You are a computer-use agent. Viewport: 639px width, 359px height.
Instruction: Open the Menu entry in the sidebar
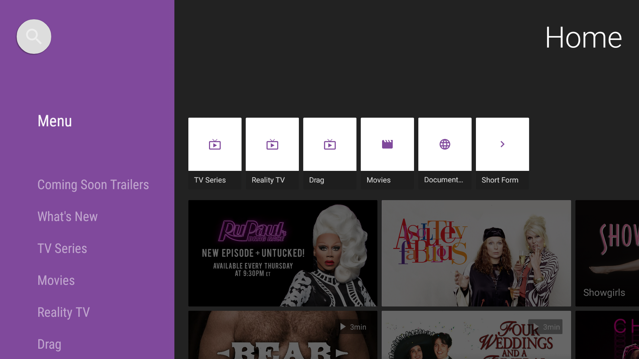pos(55,121)
